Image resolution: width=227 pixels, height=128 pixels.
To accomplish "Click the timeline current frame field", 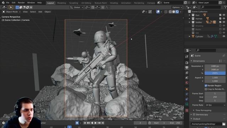I will click(x=140, y=123).
